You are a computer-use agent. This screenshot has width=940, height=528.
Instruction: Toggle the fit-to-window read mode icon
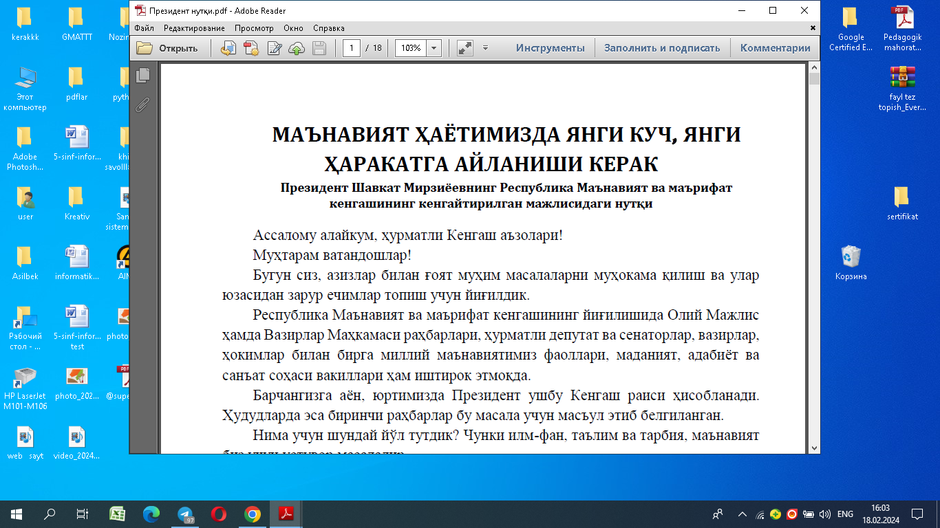464,48
